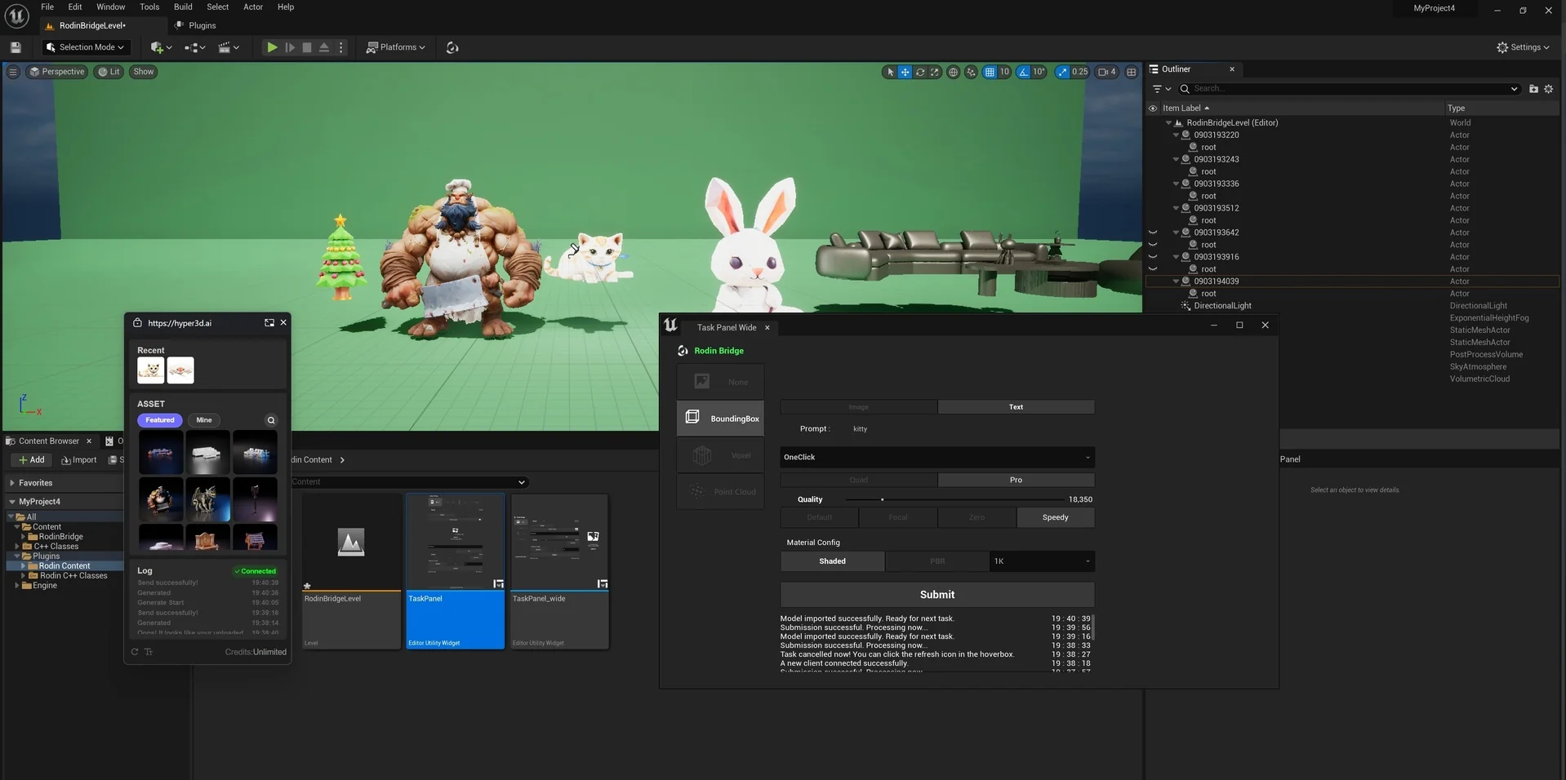Select the Shaded material button
The image size is (1566, 780).
tap(832, 561)
